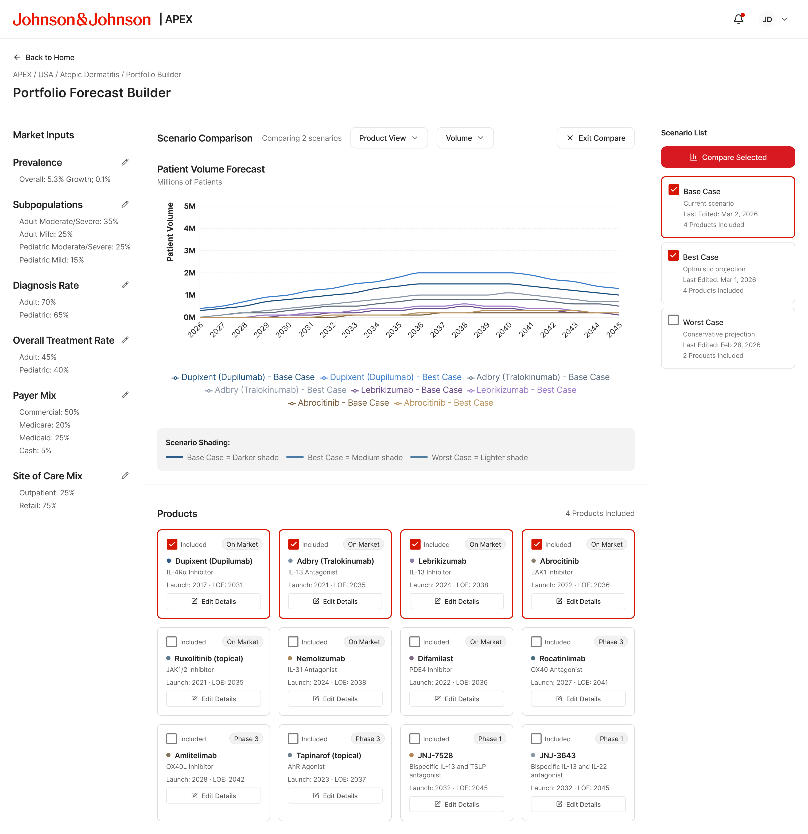808x834 pixels.
Task: Click the back arrow icon
Action: (17, 57)
